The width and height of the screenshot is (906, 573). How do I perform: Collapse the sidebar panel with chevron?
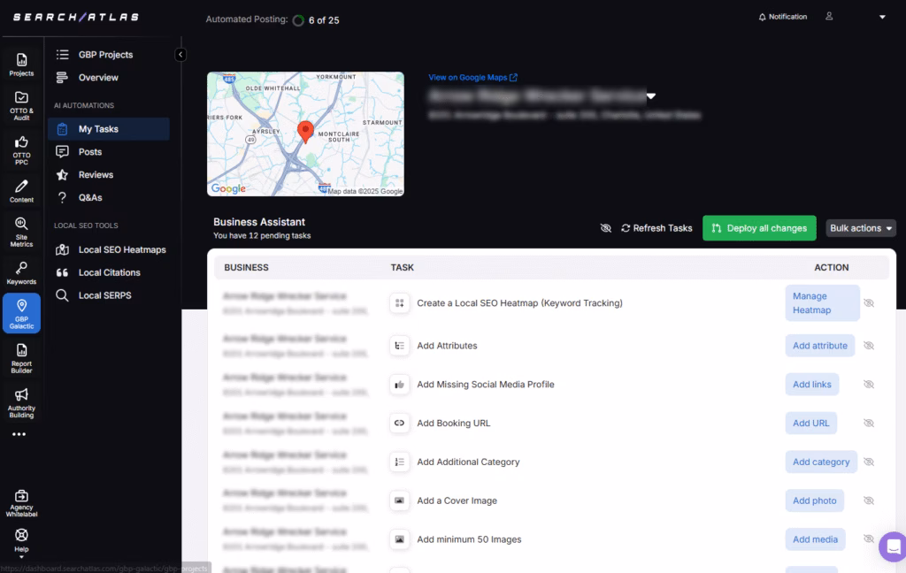click(x=180, y=55)
